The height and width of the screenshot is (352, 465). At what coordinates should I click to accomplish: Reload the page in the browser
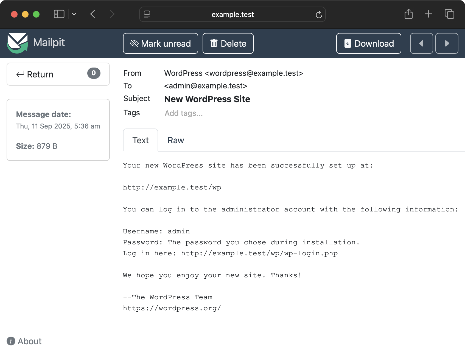[x=318, y=14]
